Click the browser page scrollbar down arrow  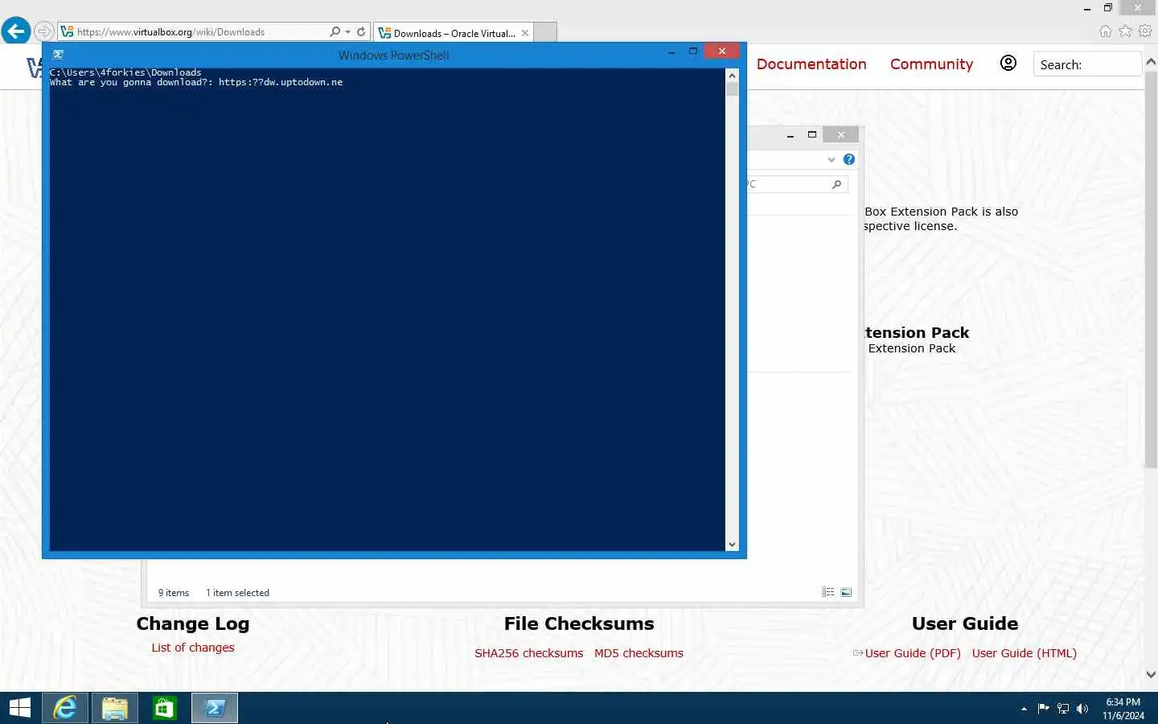(x=1151, y=674)
